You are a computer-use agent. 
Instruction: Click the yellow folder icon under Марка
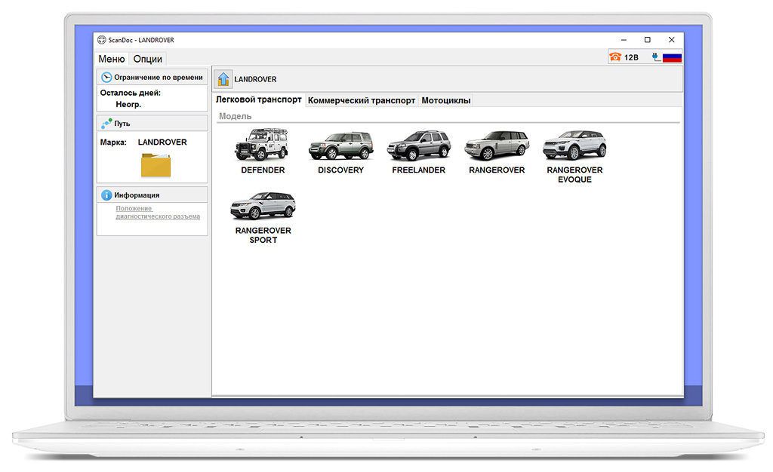156,165
